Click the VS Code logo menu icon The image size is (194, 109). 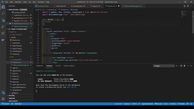tap(2, 2)
